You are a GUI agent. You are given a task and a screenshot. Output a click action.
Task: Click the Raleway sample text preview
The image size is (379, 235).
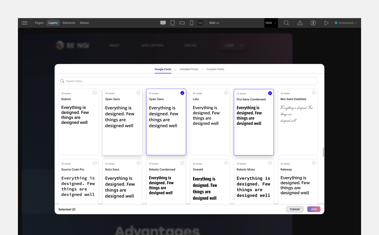tap(295, 185)
